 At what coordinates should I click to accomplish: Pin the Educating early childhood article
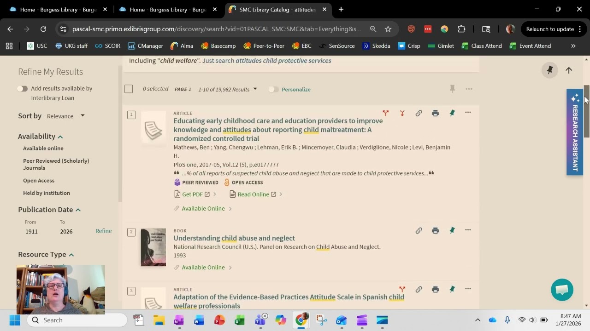[x=452, y=113]
